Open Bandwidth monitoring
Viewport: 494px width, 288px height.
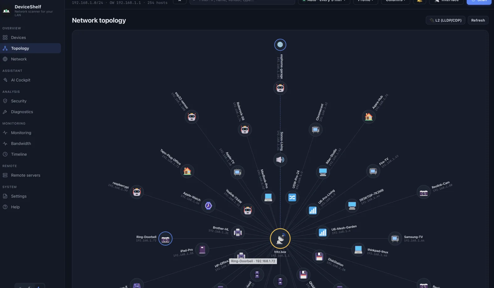click(30, 144)
